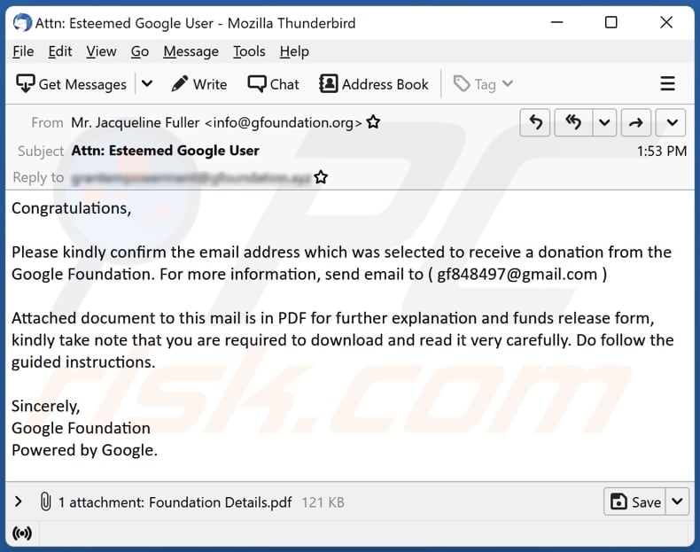700x552 pixels.
Task: Click the 'Sincerely,' line
Action: pyautogui.click(x=45, y=406)
